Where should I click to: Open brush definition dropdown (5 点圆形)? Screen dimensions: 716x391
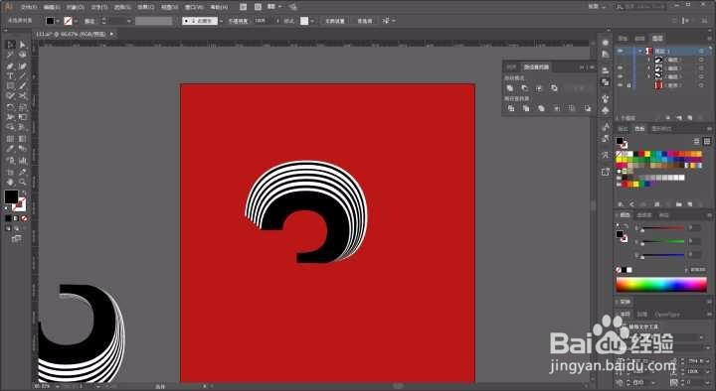coord(222,21)
